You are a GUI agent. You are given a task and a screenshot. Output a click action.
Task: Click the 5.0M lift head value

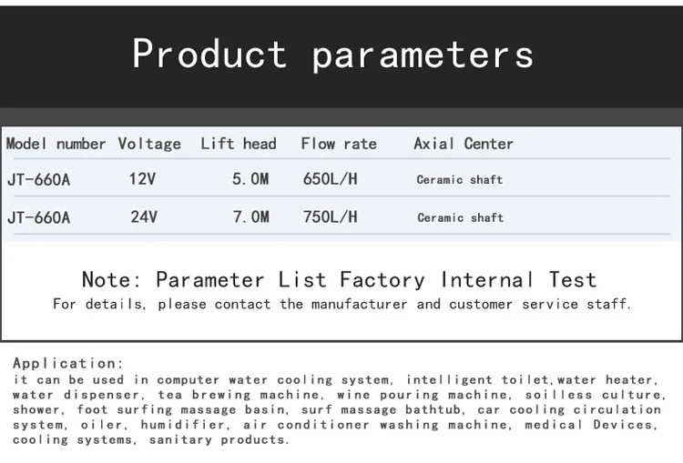pyautogui.click(x=250, y=180)
